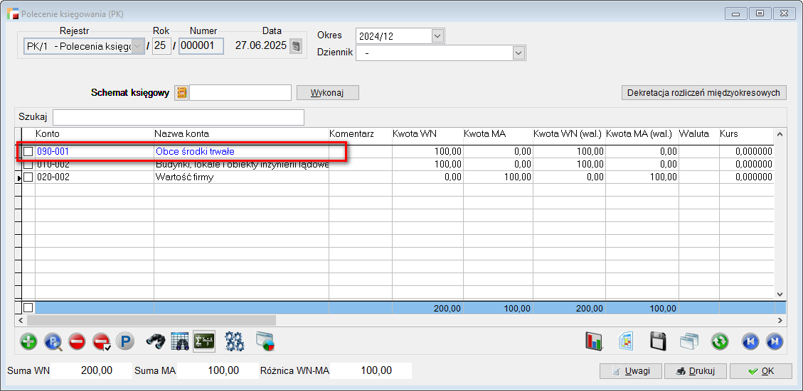803x391 pixels.
Task: Click the Wykonaj button
Action: 328,92
